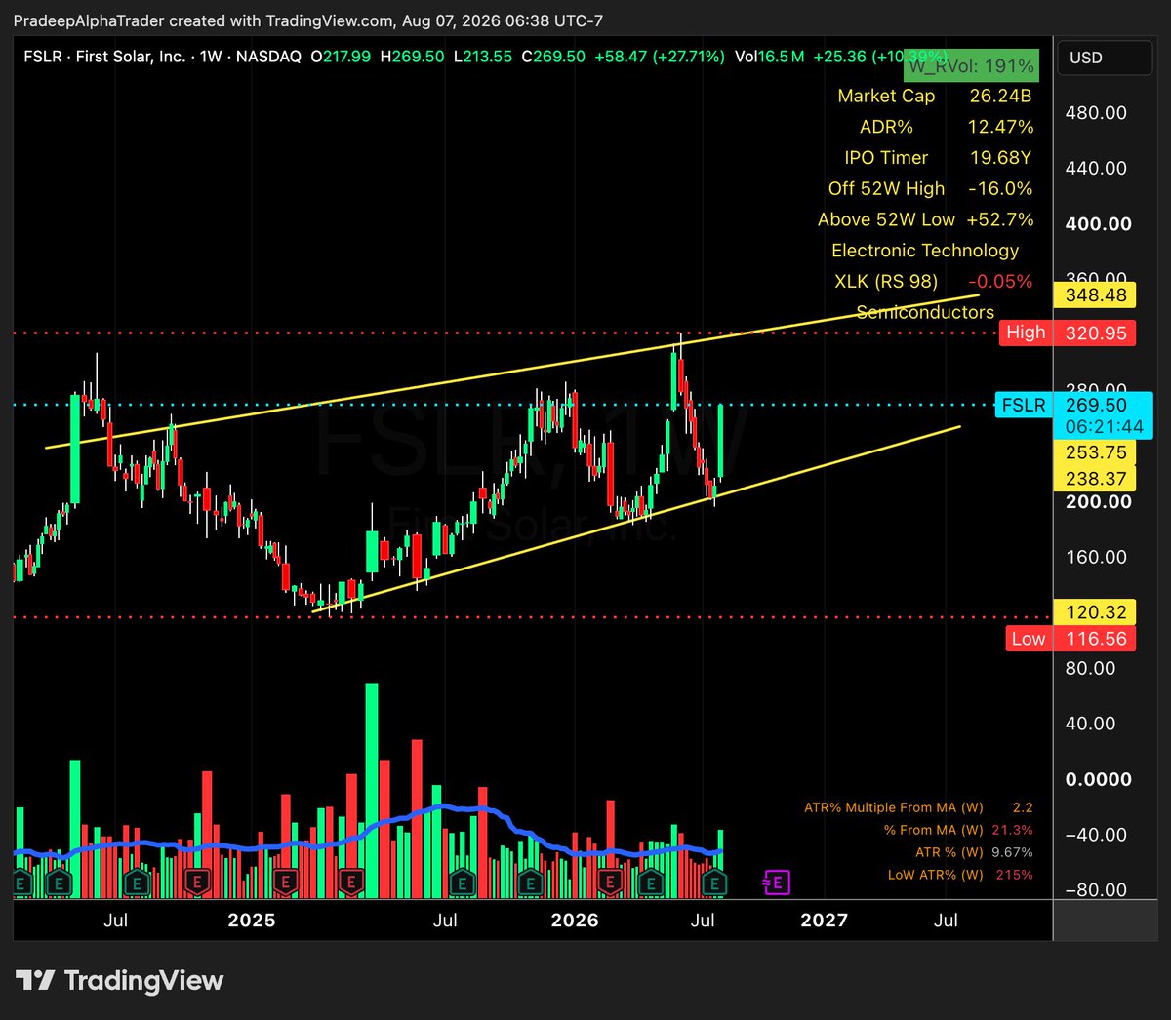Click the red High 320.95 price label
This screenshot has width=1171, height=1020.
1067,333
